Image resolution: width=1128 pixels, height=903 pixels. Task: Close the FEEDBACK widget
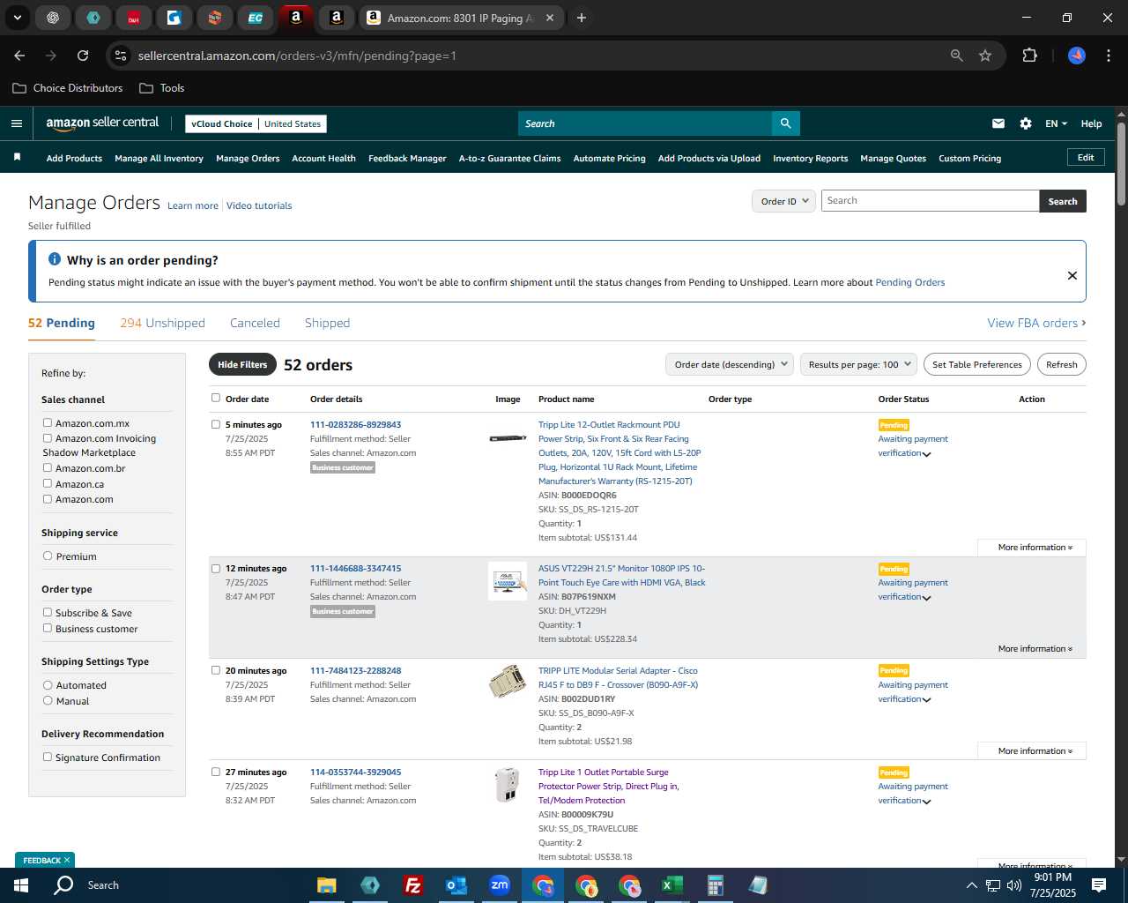(67, 860)
